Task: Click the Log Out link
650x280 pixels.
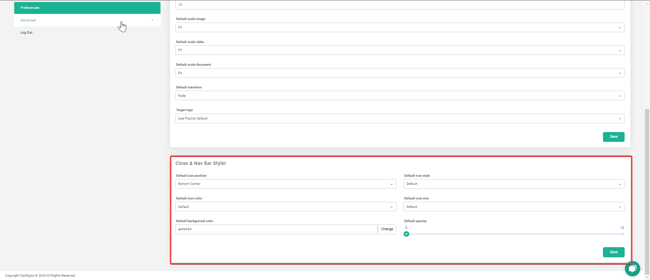Action: tap(26, 33)
